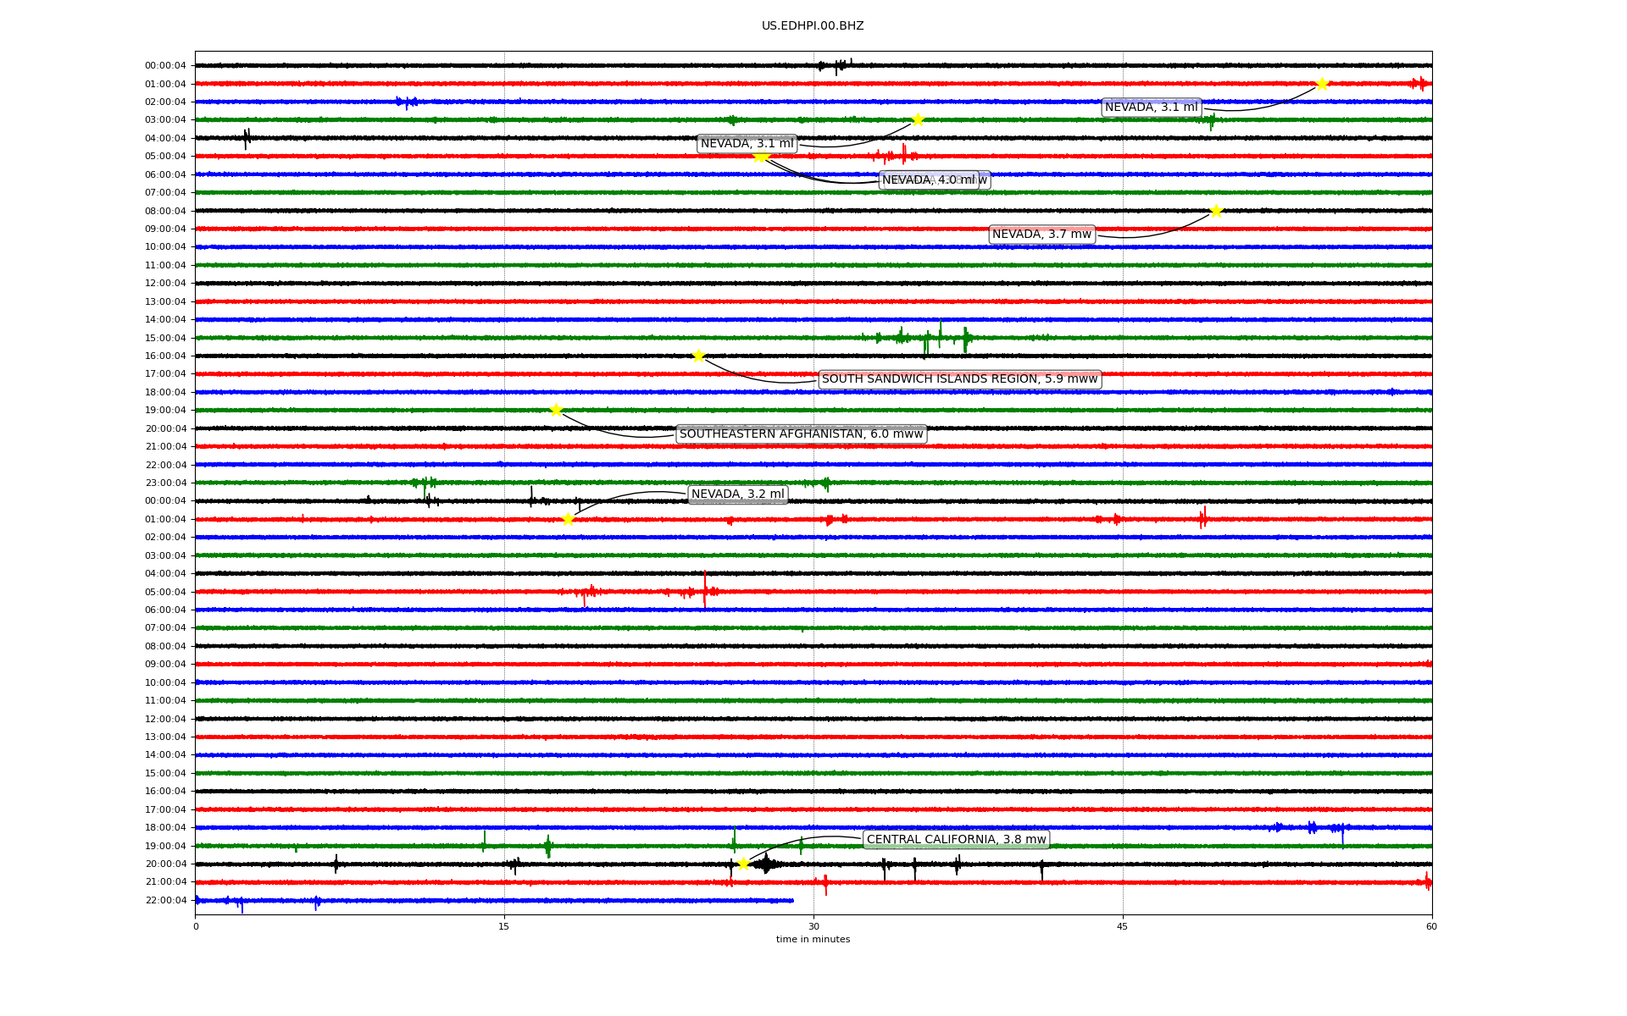Click the 14:00:04 label in the upper half
This screenshot has width=1627, height=1016.
click(165, 319)
